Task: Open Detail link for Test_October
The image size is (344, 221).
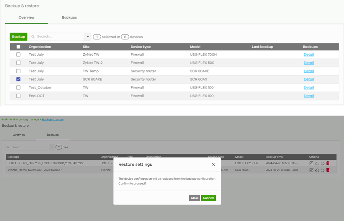Action: [x=309, y=88]
